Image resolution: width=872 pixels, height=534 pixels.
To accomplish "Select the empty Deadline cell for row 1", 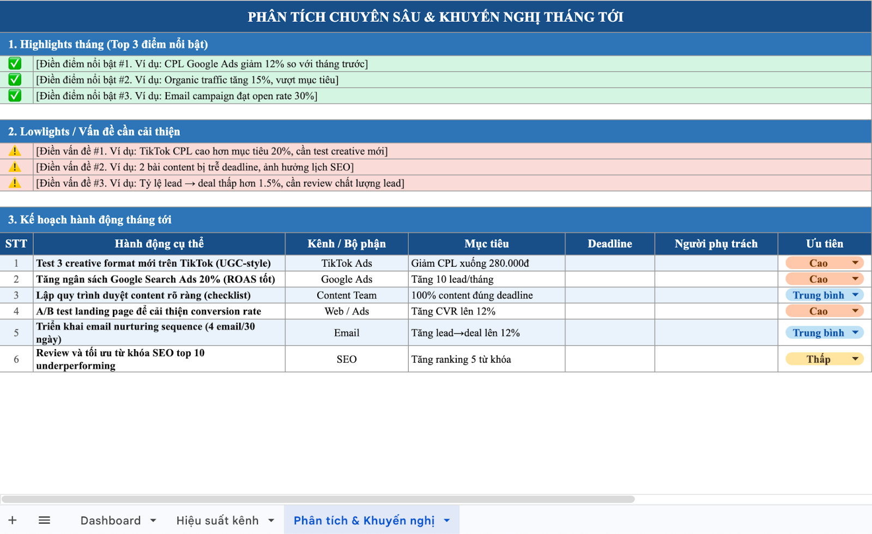I will 609,263.
